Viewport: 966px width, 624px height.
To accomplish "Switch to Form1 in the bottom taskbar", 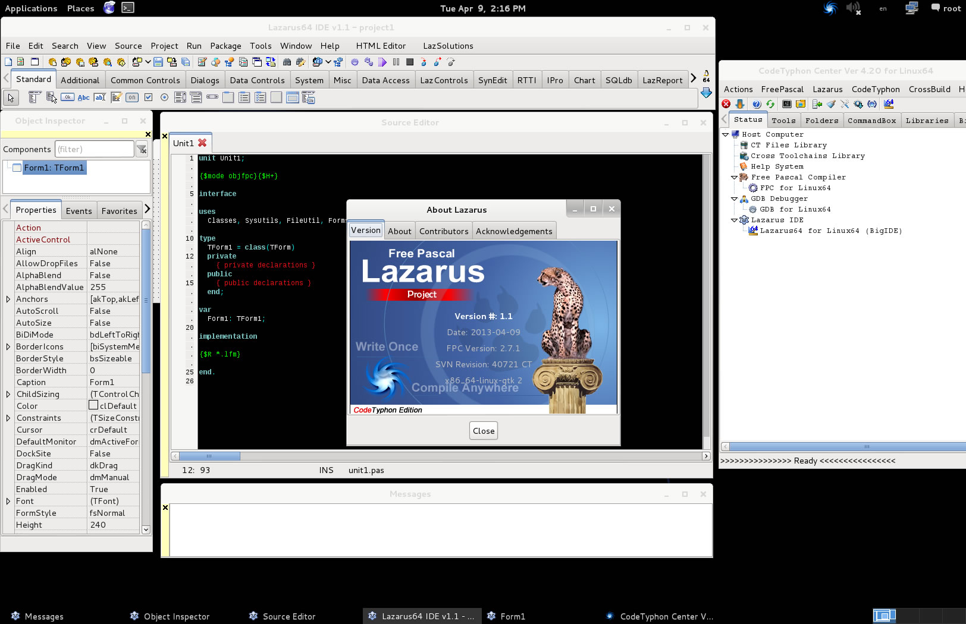I will pos(506,616).
